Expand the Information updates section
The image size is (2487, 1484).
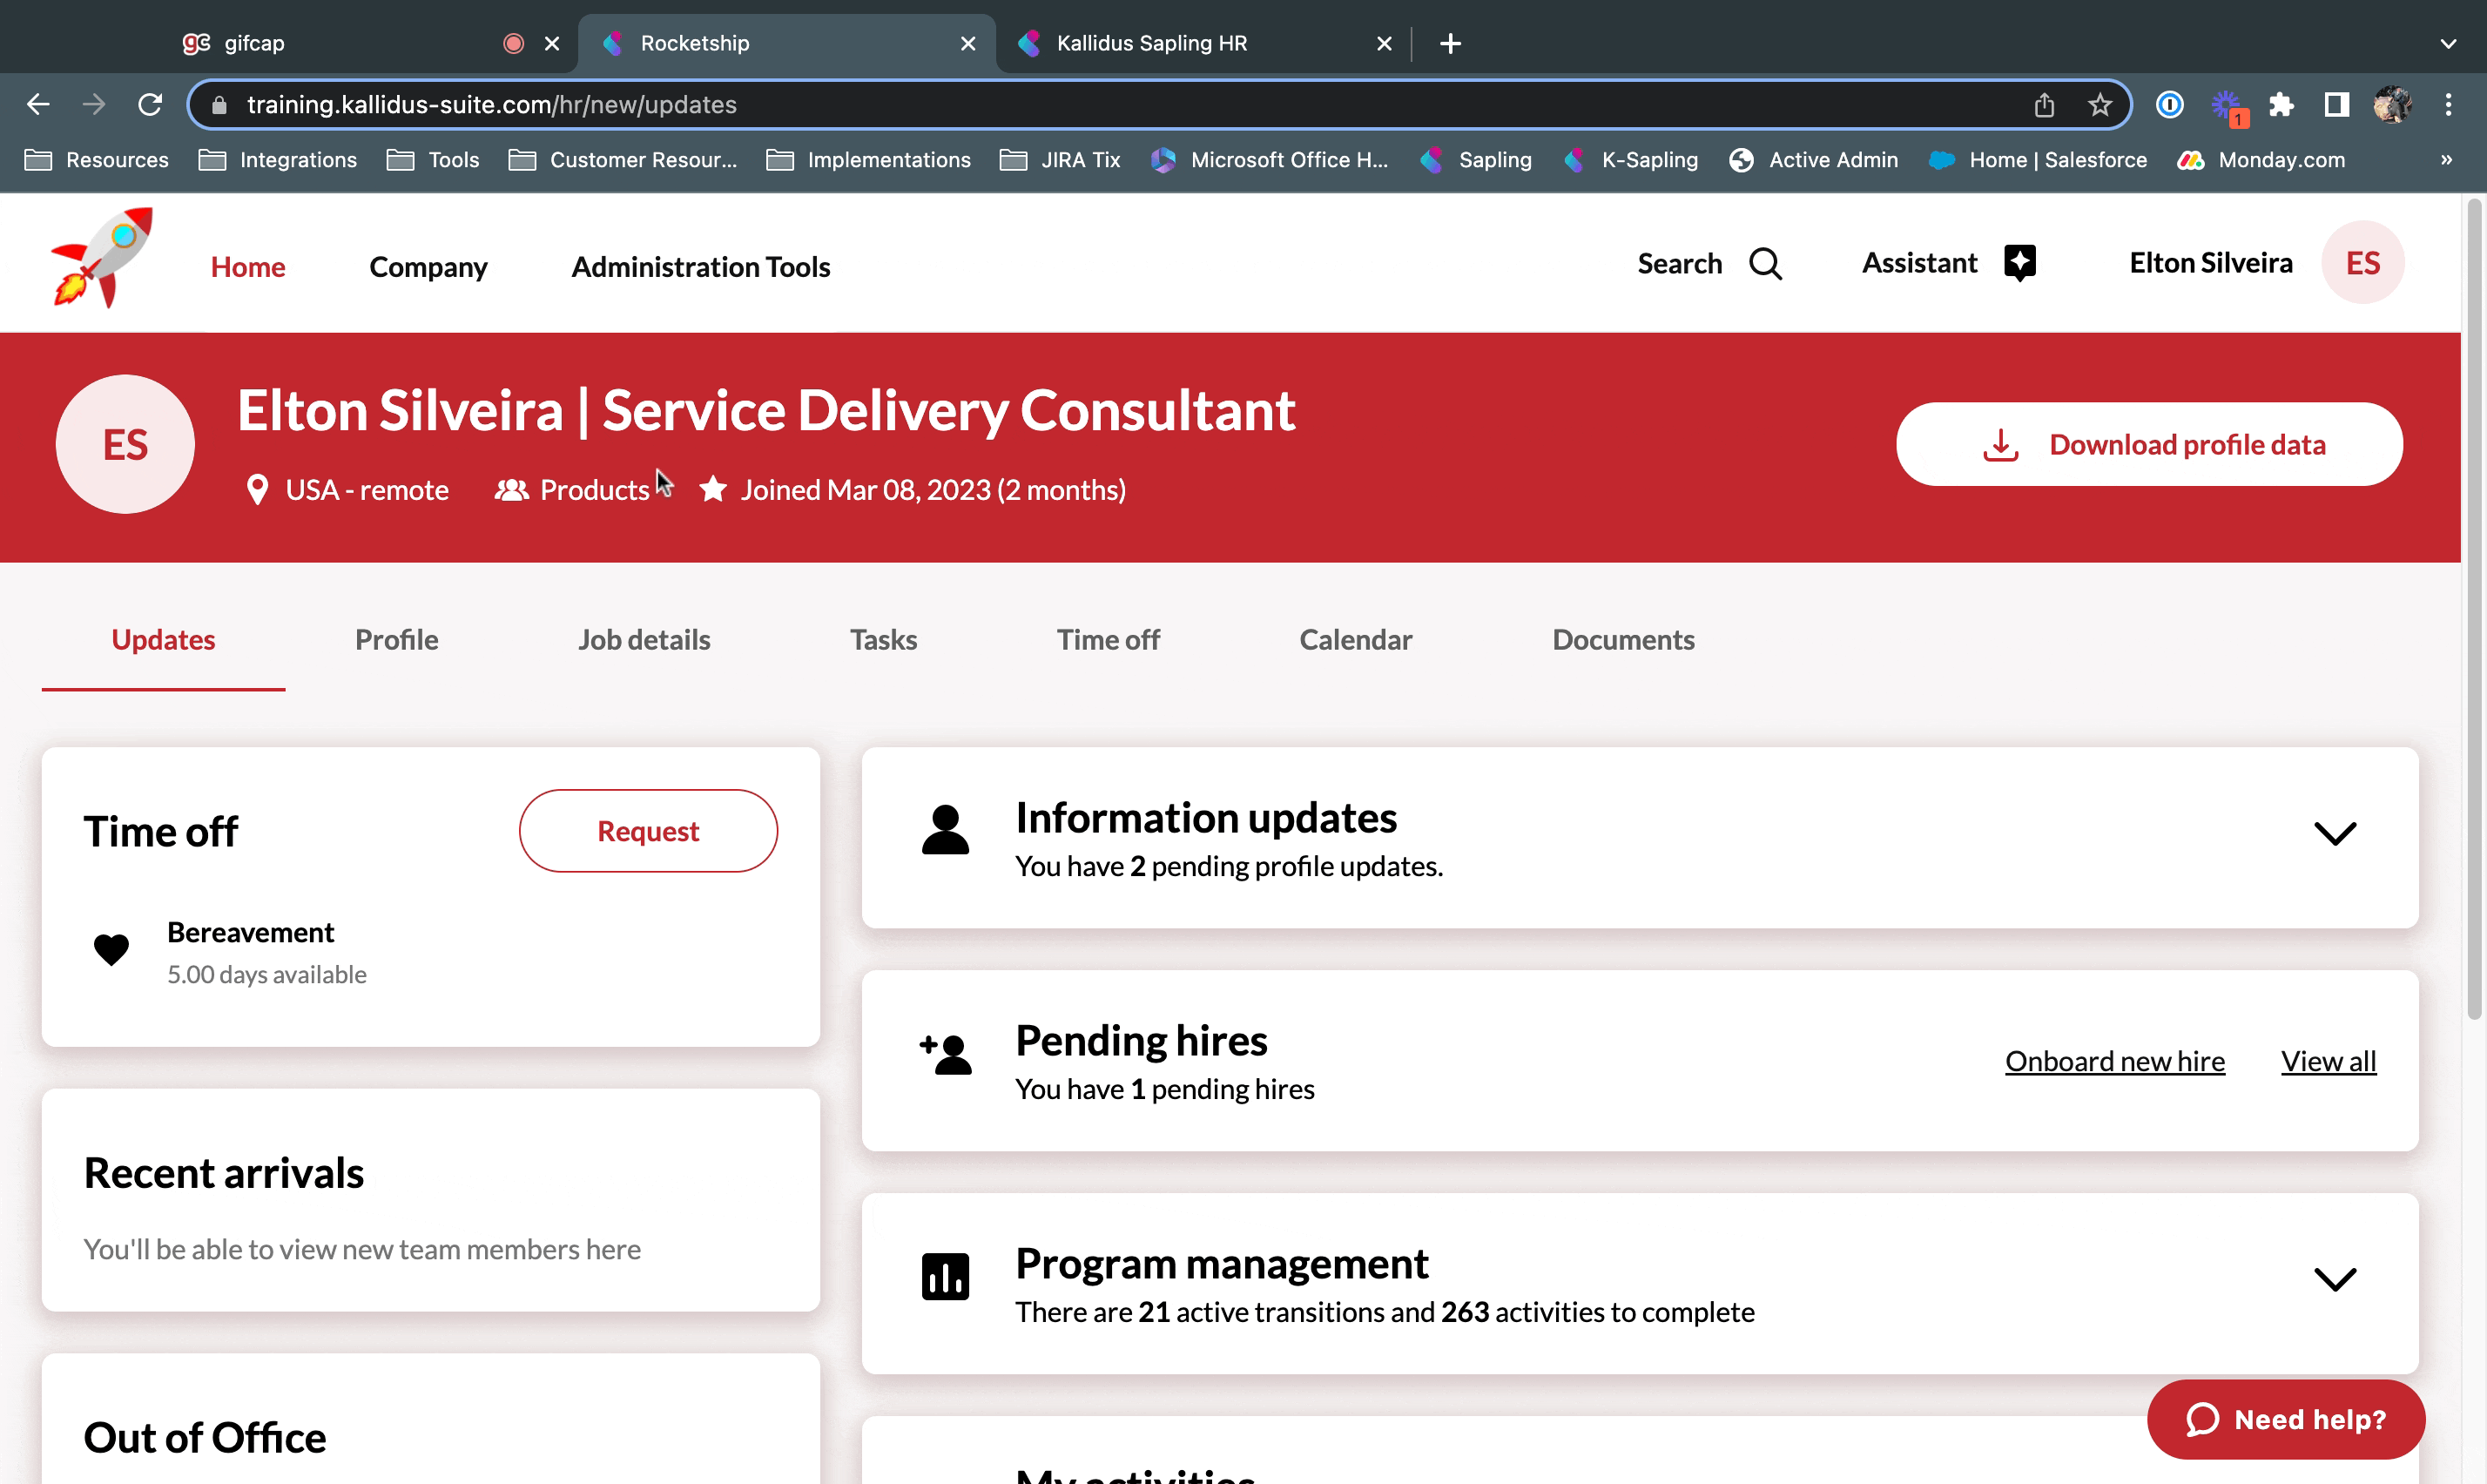pyautogui.click(x=2334, y=834)
